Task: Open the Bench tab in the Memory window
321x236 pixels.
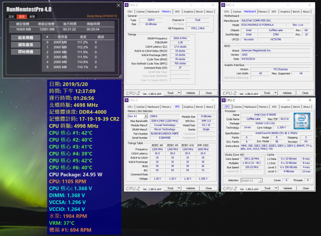Action: pyautogui.click(x=199, y=12)
